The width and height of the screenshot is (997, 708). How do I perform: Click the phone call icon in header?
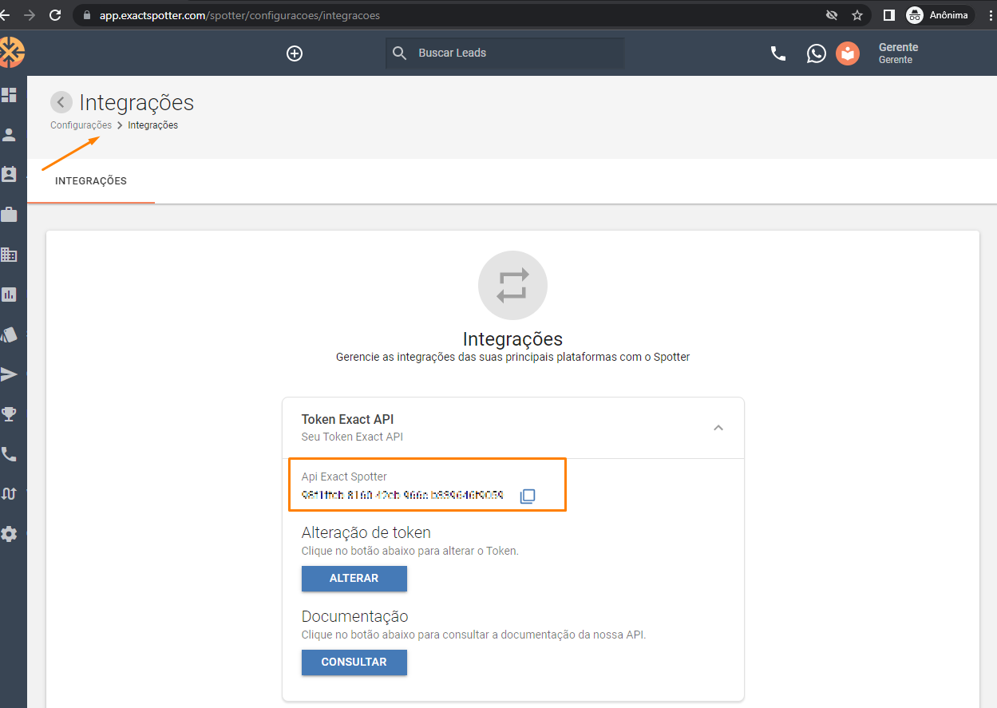(x=777, y=53)
